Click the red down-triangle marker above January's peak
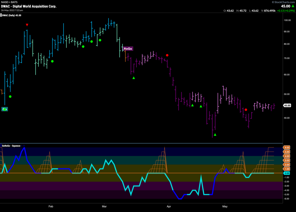 click(x=27, y=25)
